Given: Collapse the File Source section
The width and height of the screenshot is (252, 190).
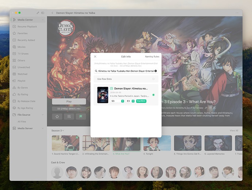Looking at the screenshot, I should click(x=43, y=115).
